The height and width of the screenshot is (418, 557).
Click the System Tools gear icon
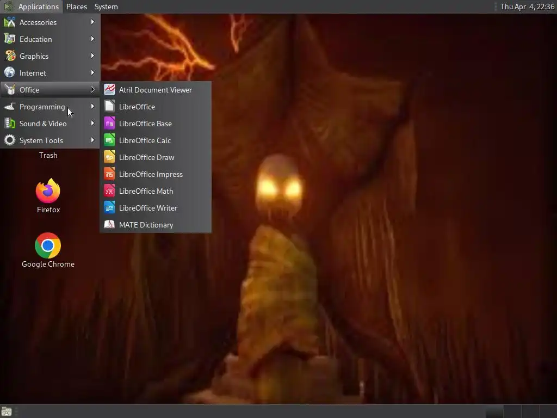point(10,140)
